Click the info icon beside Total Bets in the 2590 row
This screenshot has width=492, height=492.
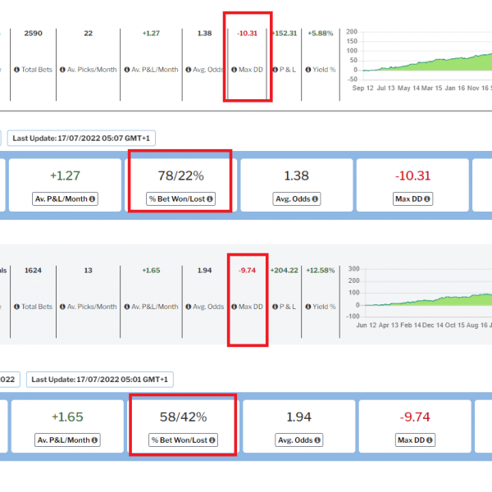pyautogui.click(x=17, y=70)
